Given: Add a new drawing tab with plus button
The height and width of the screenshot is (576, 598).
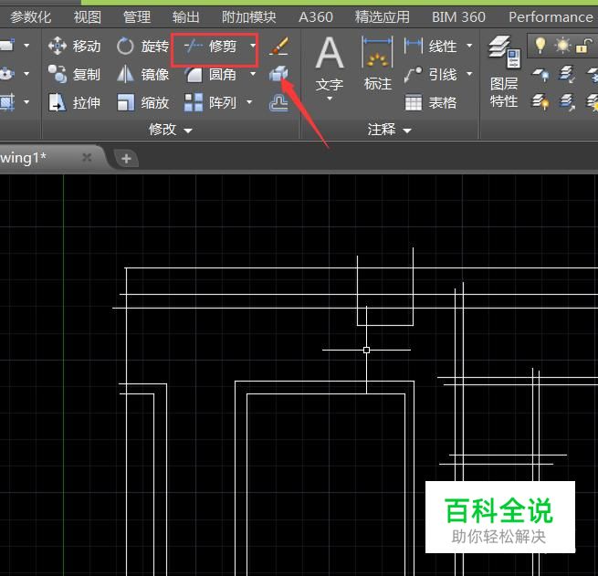Looking at the screenshot, I should click(126, 159).
